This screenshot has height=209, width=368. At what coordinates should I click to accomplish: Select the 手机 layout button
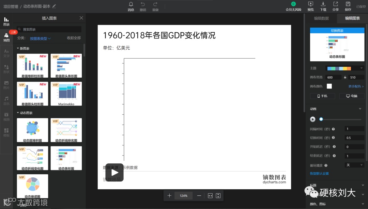322,96
